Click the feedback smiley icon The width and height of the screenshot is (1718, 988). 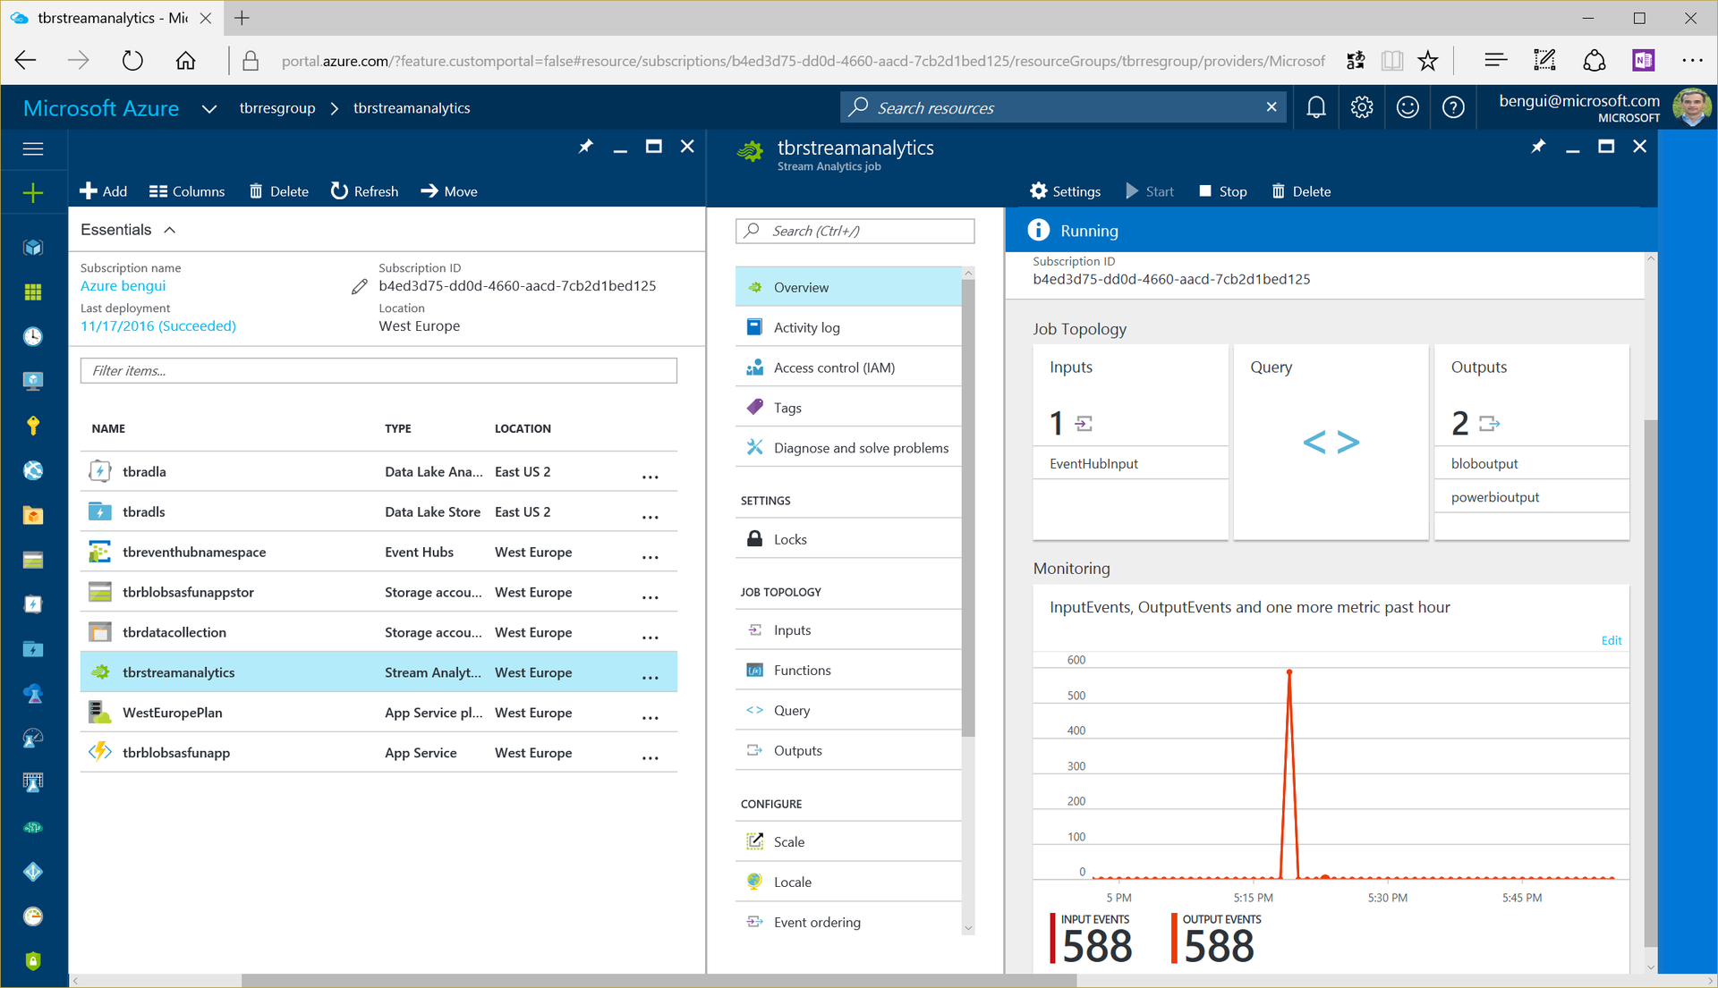pos(1408,108)
